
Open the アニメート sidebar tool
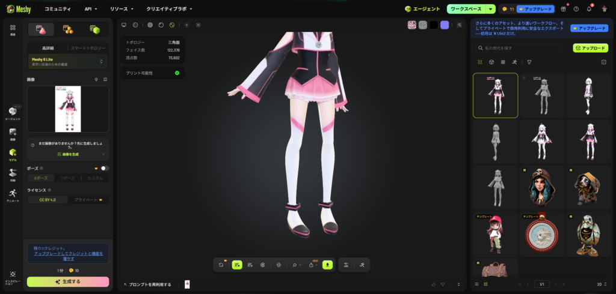[13, 196]
